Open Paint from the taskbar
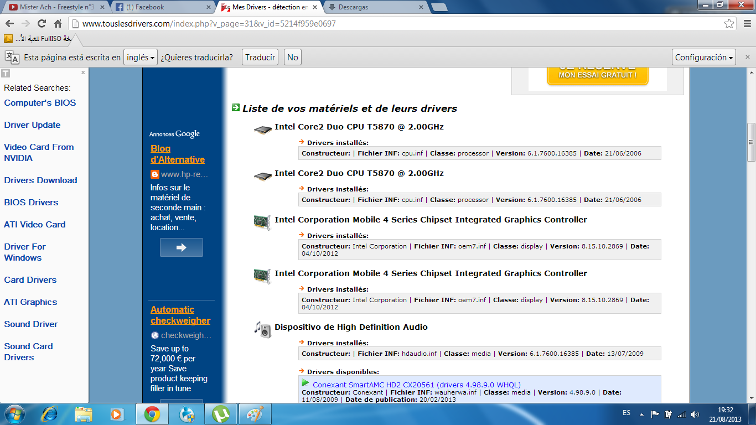This screenshot has height=425, width=756. click(x=255, y=413)
